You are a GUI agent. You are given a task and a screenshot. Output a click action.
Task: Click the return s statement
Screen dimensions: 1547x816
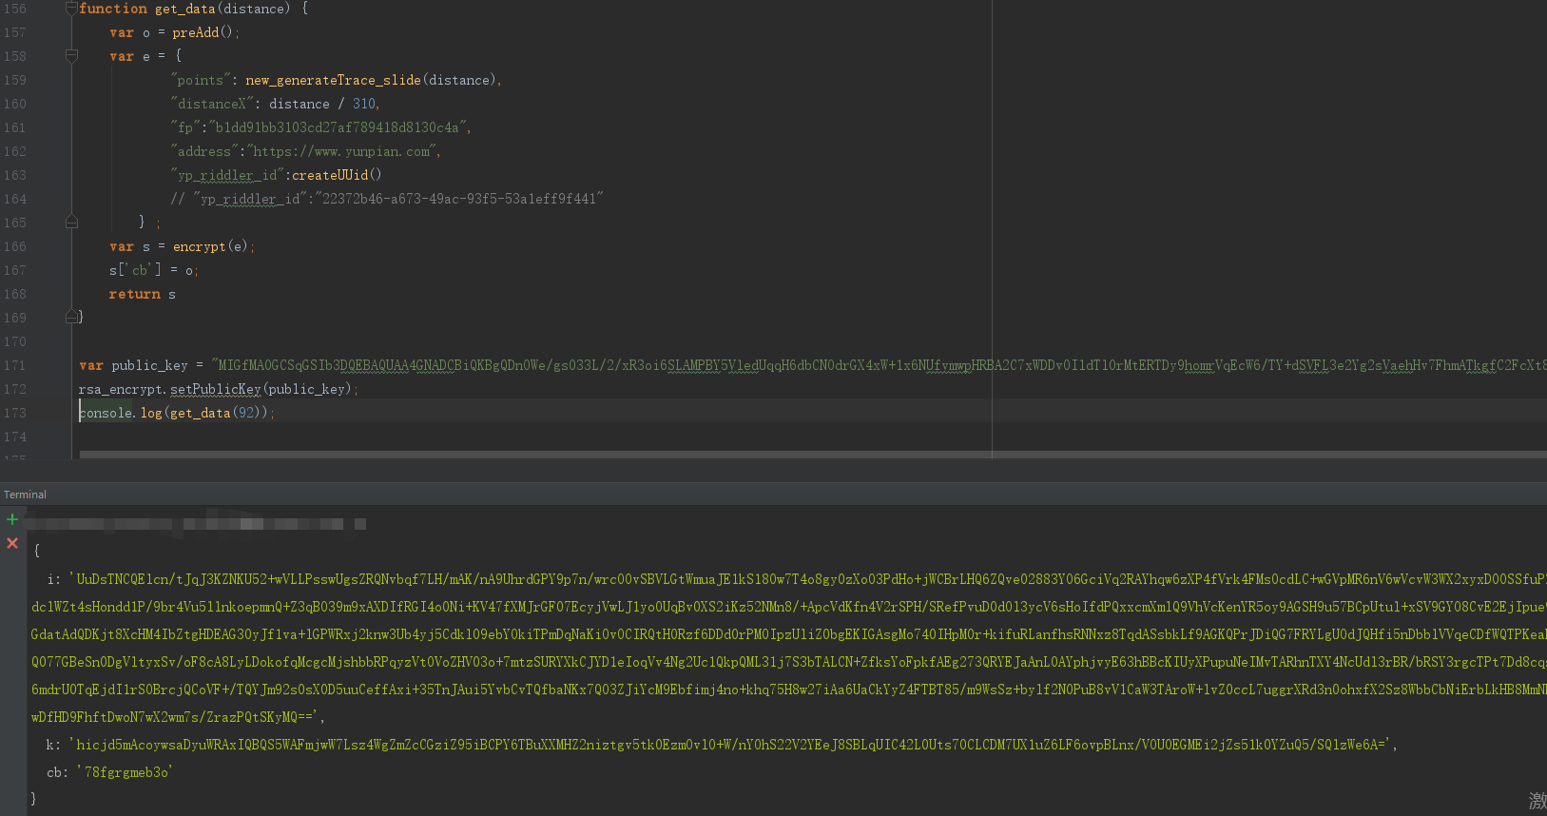tap(143, 294)
